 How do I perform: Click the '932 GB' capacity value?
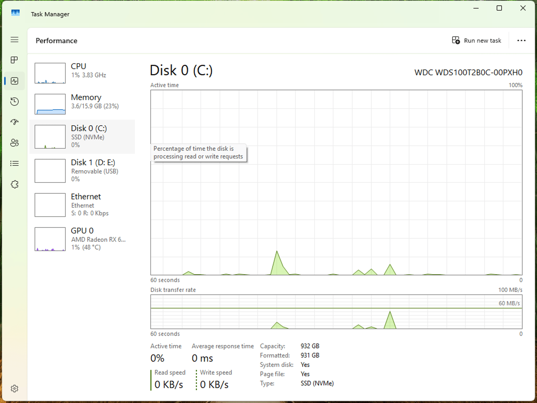coord(310,346)
